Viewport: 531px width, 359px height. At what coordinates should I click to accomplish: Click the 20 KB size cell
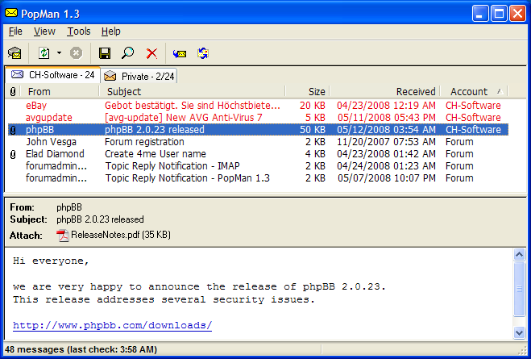(313, 106)
